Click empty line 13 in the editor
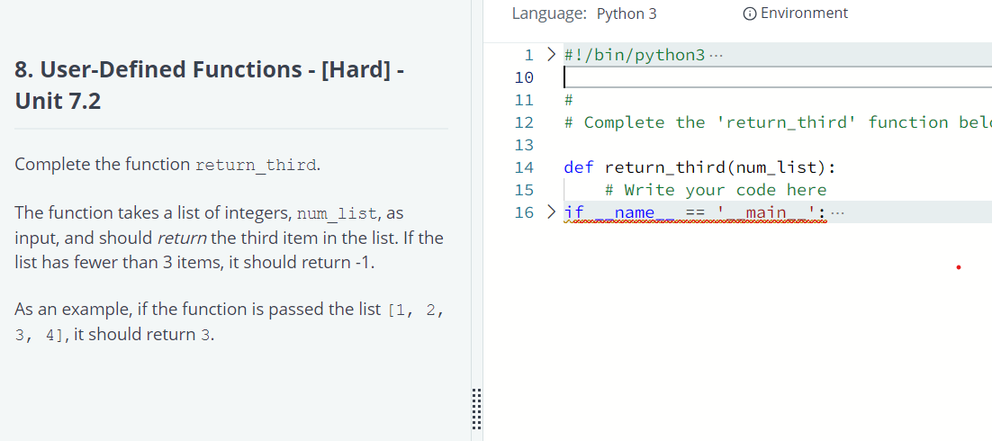The width and height of the screenshot is (992, 441). click(777, 145)
